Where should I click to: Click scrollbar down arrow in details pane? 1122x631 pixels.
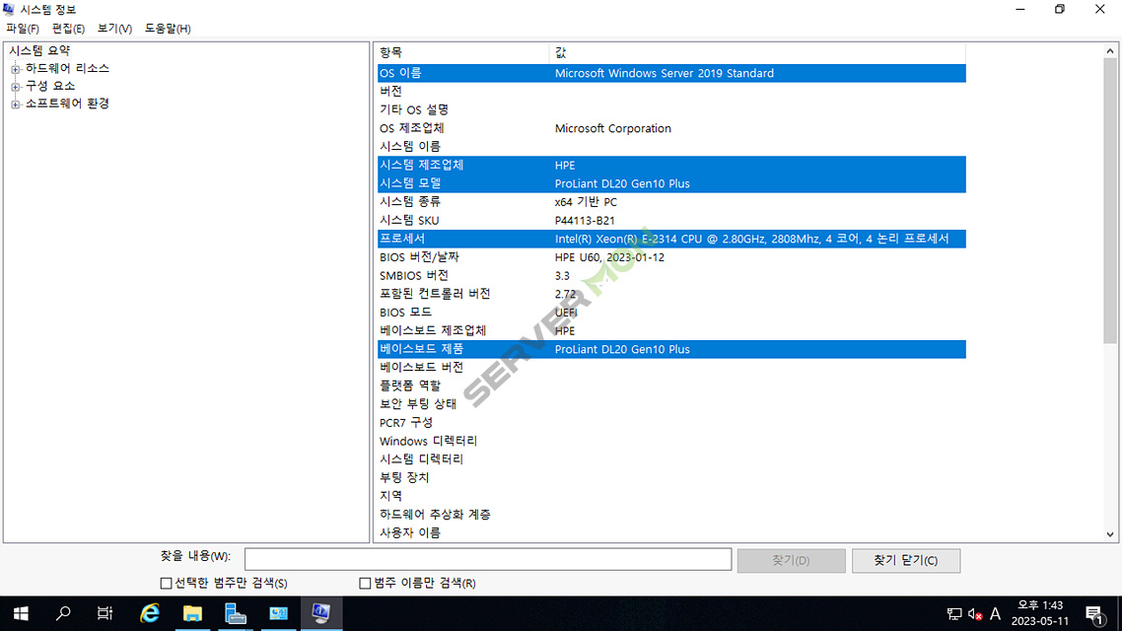coord(1110,534)
